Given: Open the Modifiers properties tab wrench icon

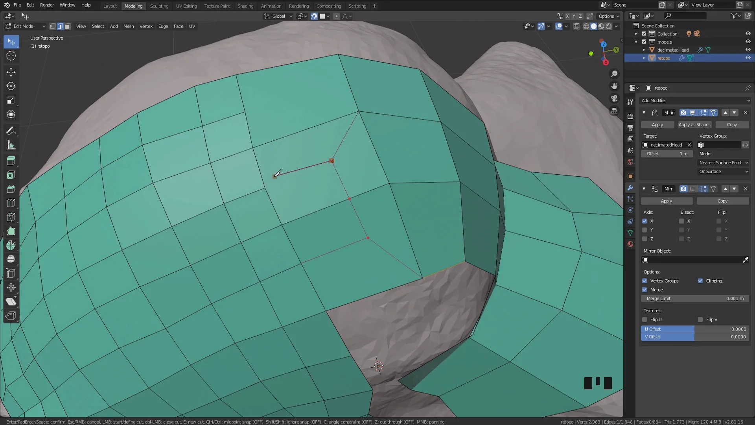Looking at the screenshot, I should [x=630, y=188].
